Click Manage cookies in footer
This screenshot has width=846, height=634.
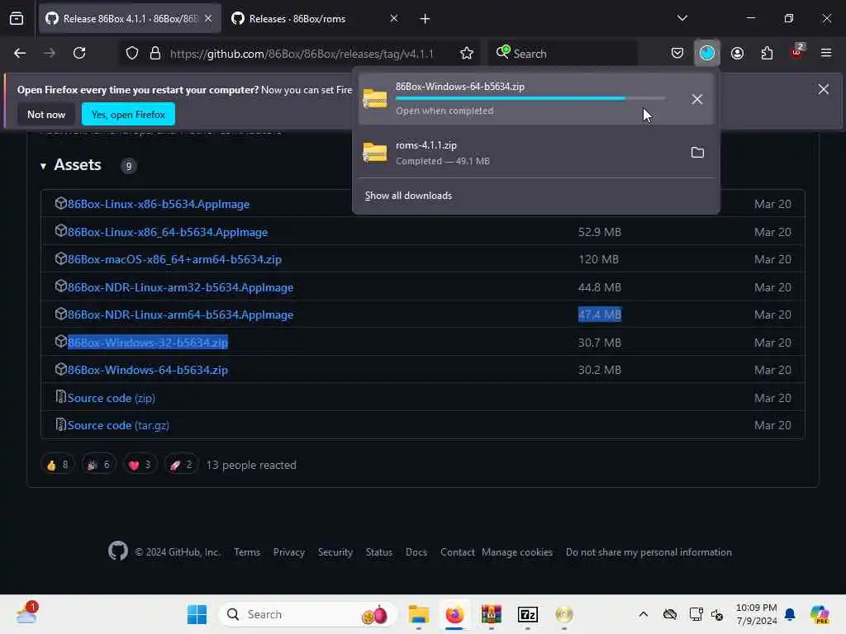click(517, 552)
